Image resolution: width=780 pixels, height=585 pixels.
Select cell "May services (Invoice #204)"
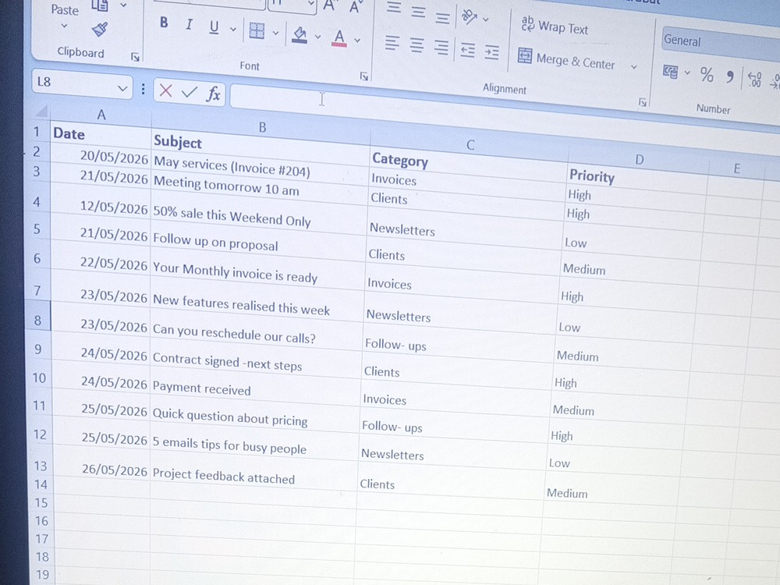261,167
